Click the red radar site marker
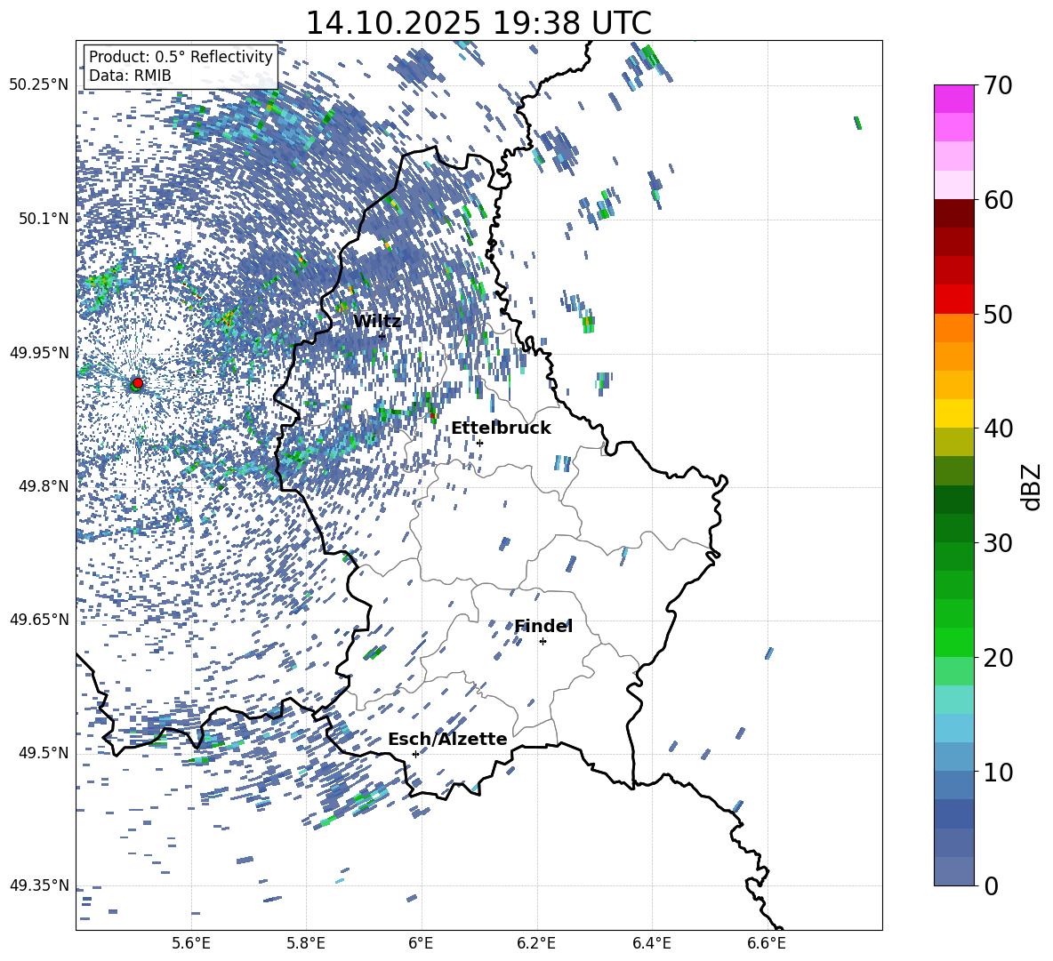 click(138, 382)
